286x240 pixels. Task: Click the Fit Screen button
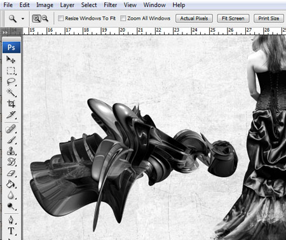pos(233,18)
